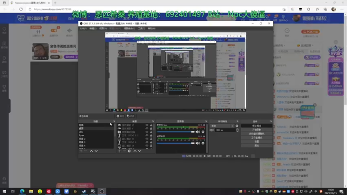Remove the selected source with the minus icon in the 来源 panel
Screen dimensions: 347x195
tap(124, 151)
